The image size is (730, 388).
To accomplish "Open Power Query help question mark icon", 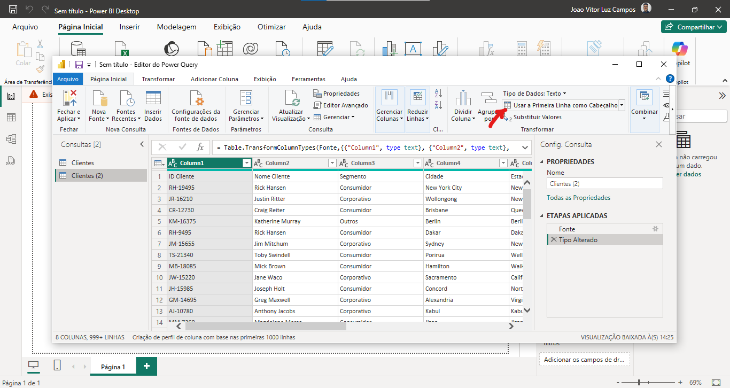I will click(x=670, y=79).
